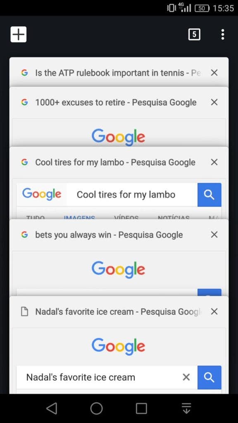Tap the Android home circle button
The height and width of the screenshot is (423, 238).
96,409
